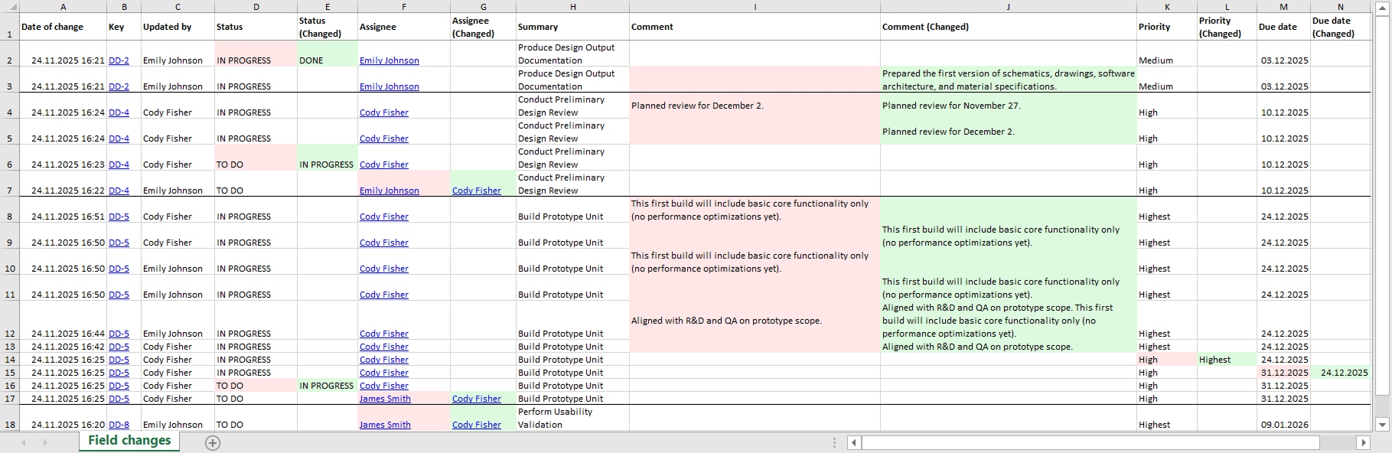
Task: Select the 'Updated by' header cell
Action: [178, 27]
